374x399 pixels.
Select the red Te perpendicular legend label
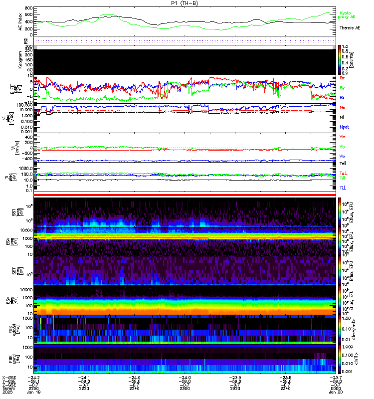pyautogui.click(x=343, y=173)
